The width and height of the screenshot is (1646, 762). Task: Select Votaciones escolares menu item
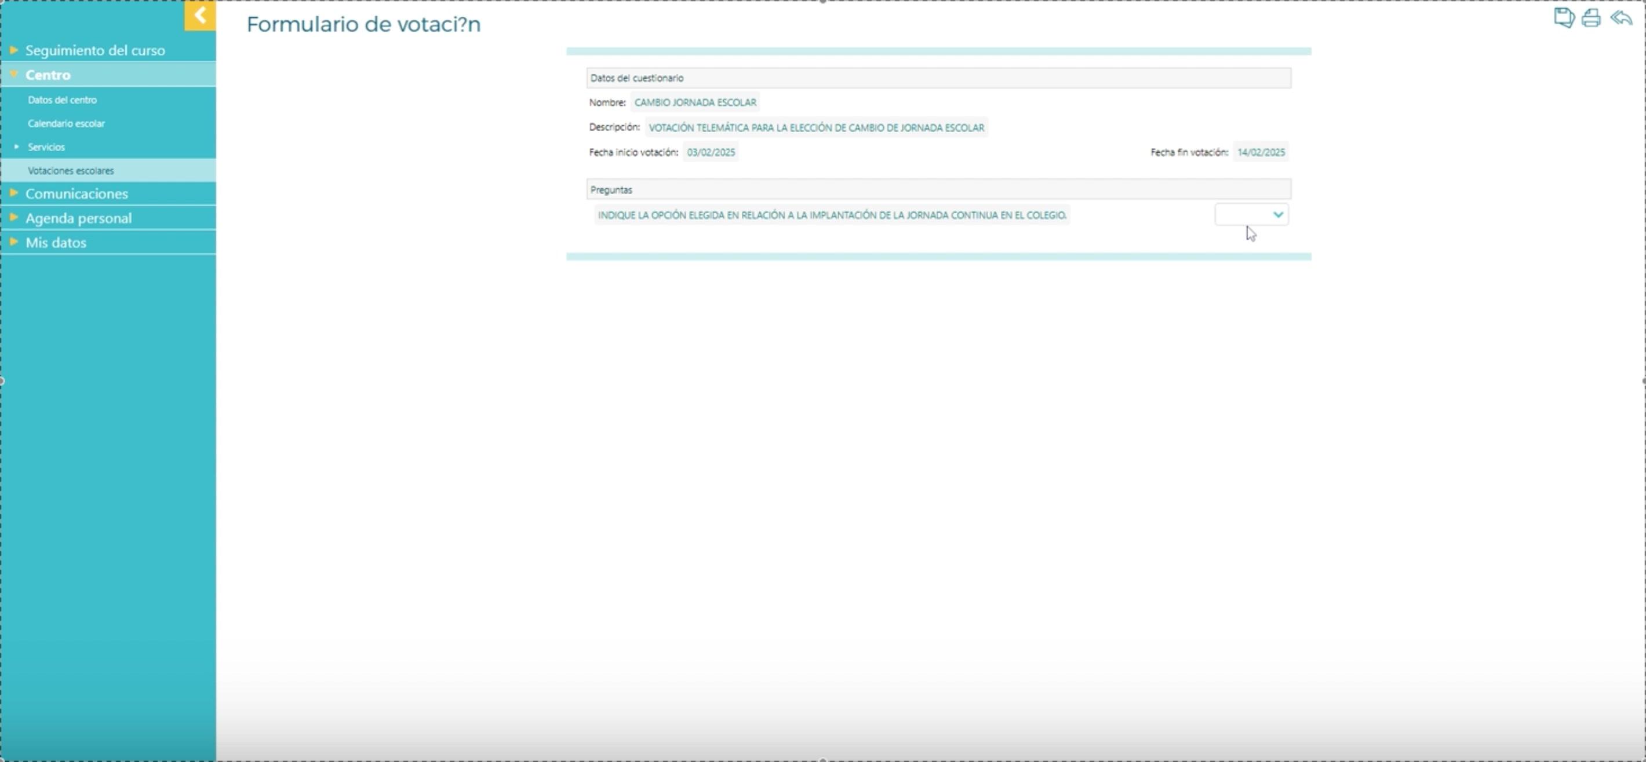pos(70,170)
